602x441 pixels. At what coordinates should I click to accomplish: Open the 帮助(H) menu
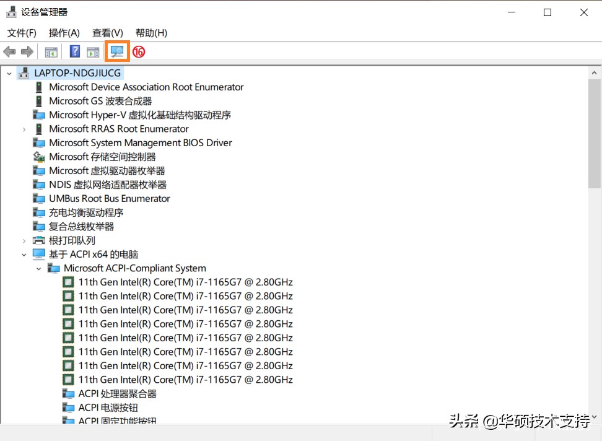151,33
